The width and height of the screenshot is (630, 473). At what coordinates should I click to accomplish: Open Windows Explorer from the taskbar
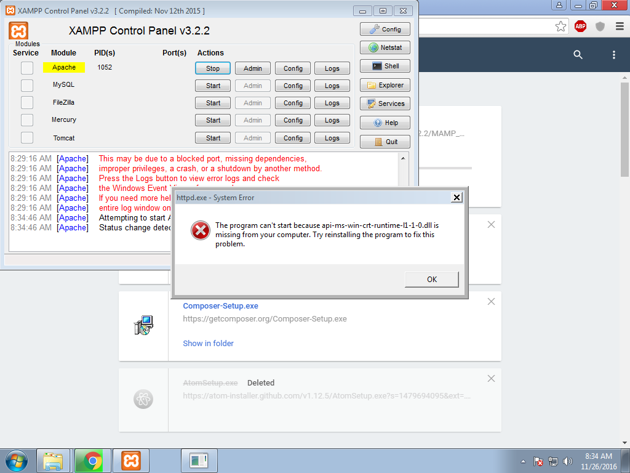coord(54,461)
